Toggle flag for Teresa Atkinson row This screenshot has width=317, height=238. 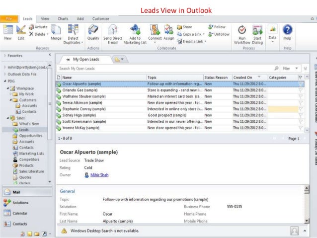(301, 102)
